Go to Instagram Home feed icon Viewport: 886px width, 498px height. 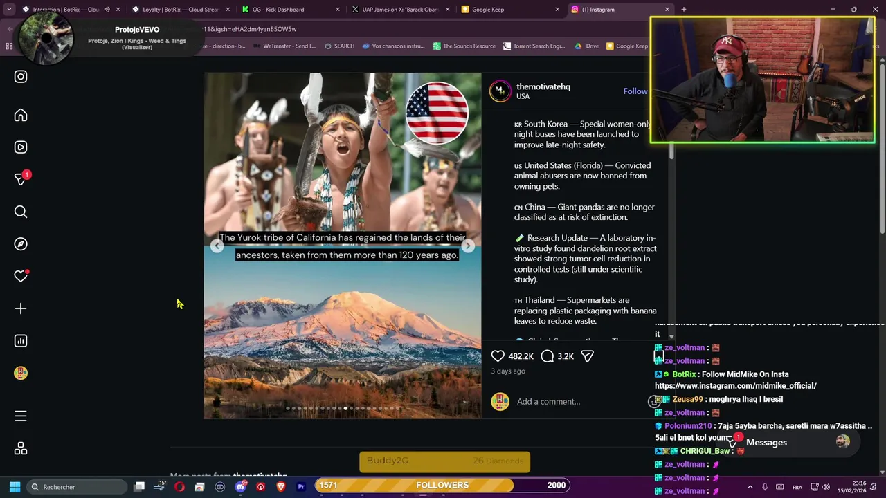pyautogui.click(x=21, y=116)
